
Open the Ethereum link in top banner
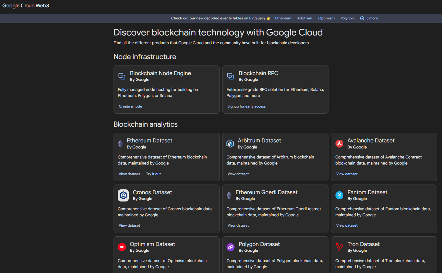click(x=283, y=18)
